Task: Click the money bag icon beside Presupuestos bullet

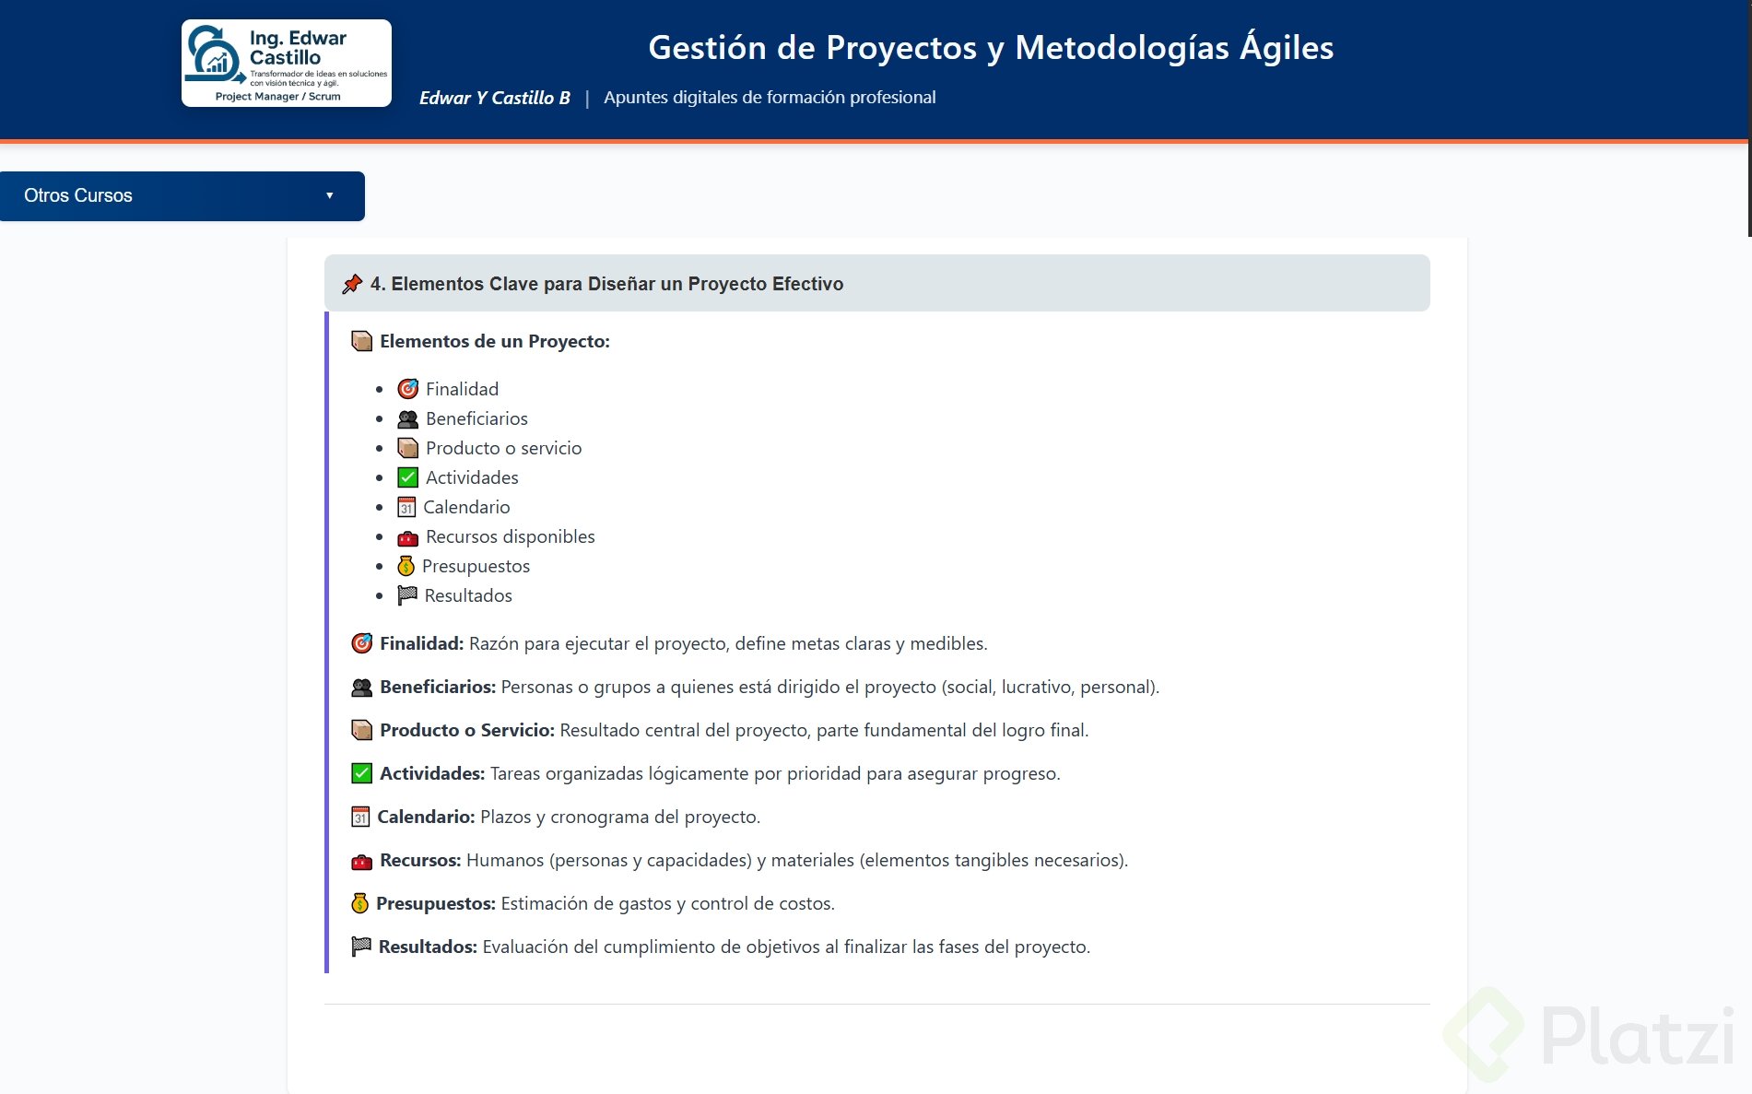Action: 406,566
